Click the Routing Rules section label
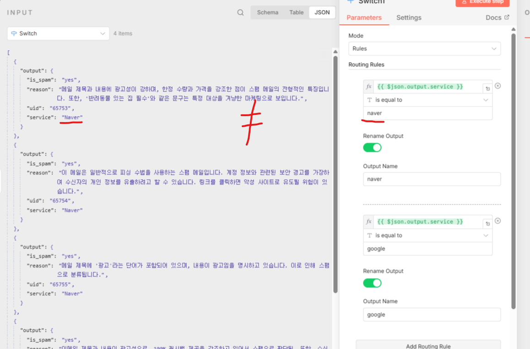This screenshot has height=349, width=530. (x=367, y=64)
